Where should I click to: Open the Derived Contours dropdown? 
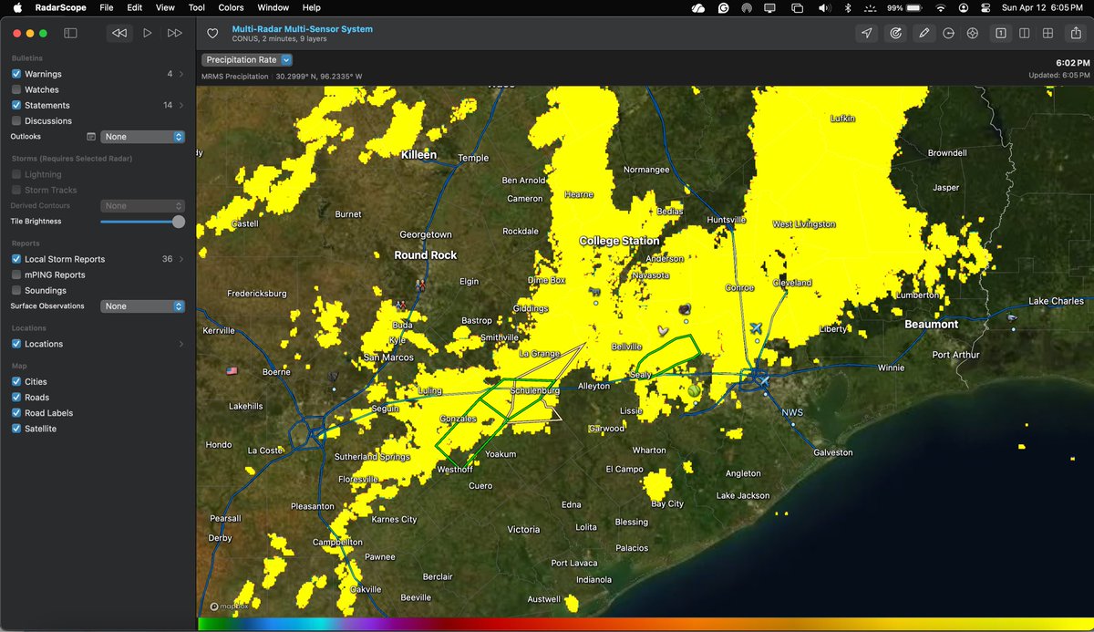142,206
